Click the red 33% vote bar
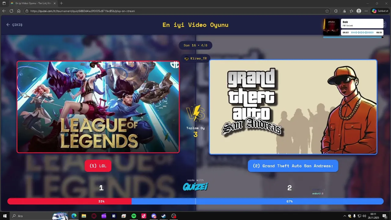Image resolution: width=391 pixels, height=220 pixels. (69, 201)
